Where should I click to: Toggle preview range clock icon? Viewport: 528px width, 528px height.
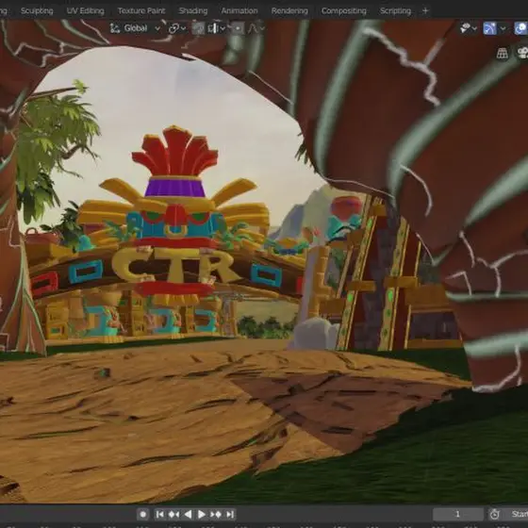[x=494, y=514]
